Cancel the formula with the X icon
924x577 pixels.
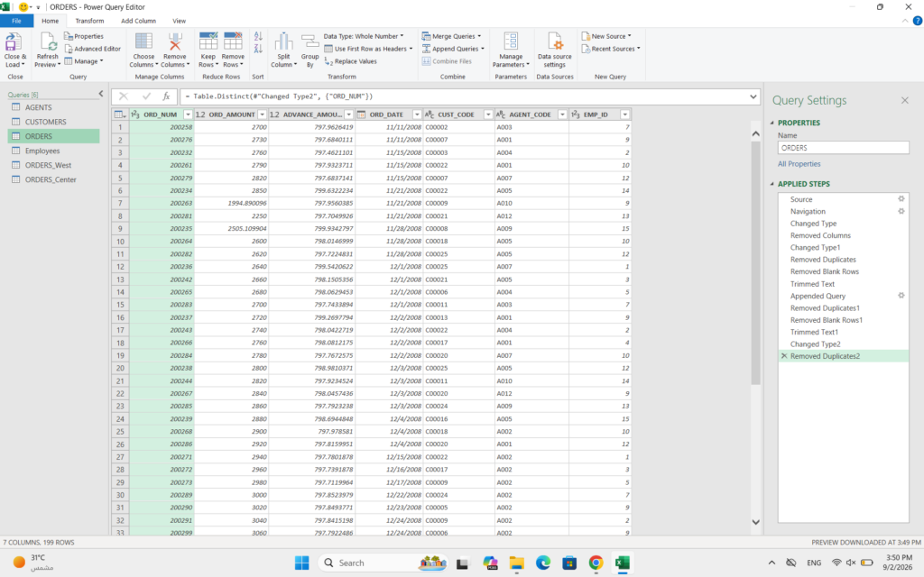coord(123,96)
